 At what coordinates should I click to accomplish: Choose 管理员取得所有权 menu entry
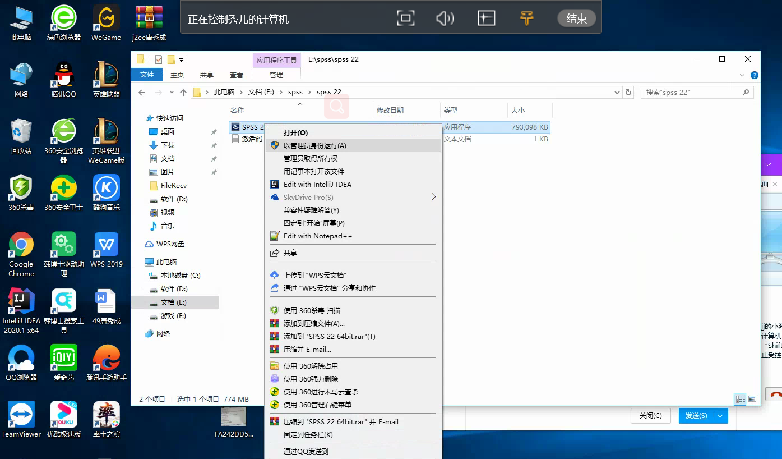[x=353, y=158]
